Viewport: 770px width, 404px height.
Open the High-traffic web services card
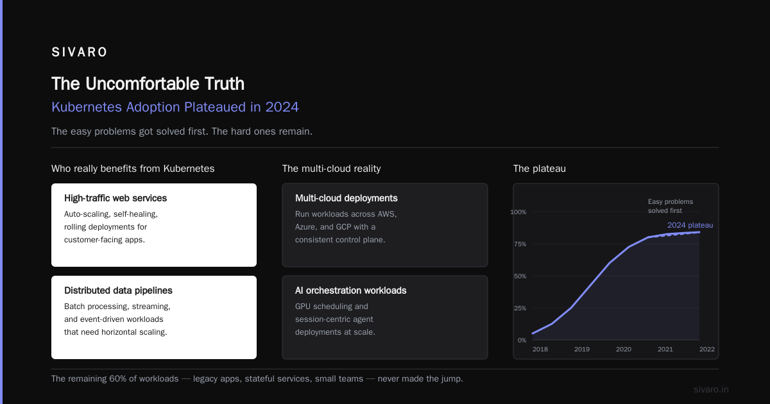click(x=154, y=225)
